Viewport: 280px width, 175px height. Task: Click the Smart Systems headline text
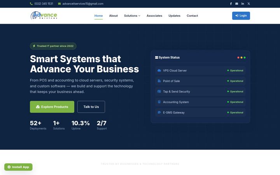tap(84, 64)
